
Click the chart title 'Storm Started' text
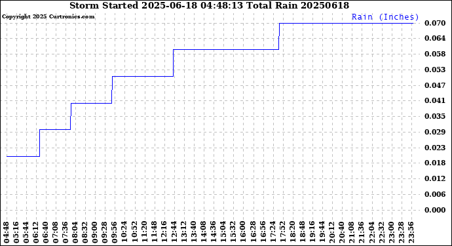point(104,5)
